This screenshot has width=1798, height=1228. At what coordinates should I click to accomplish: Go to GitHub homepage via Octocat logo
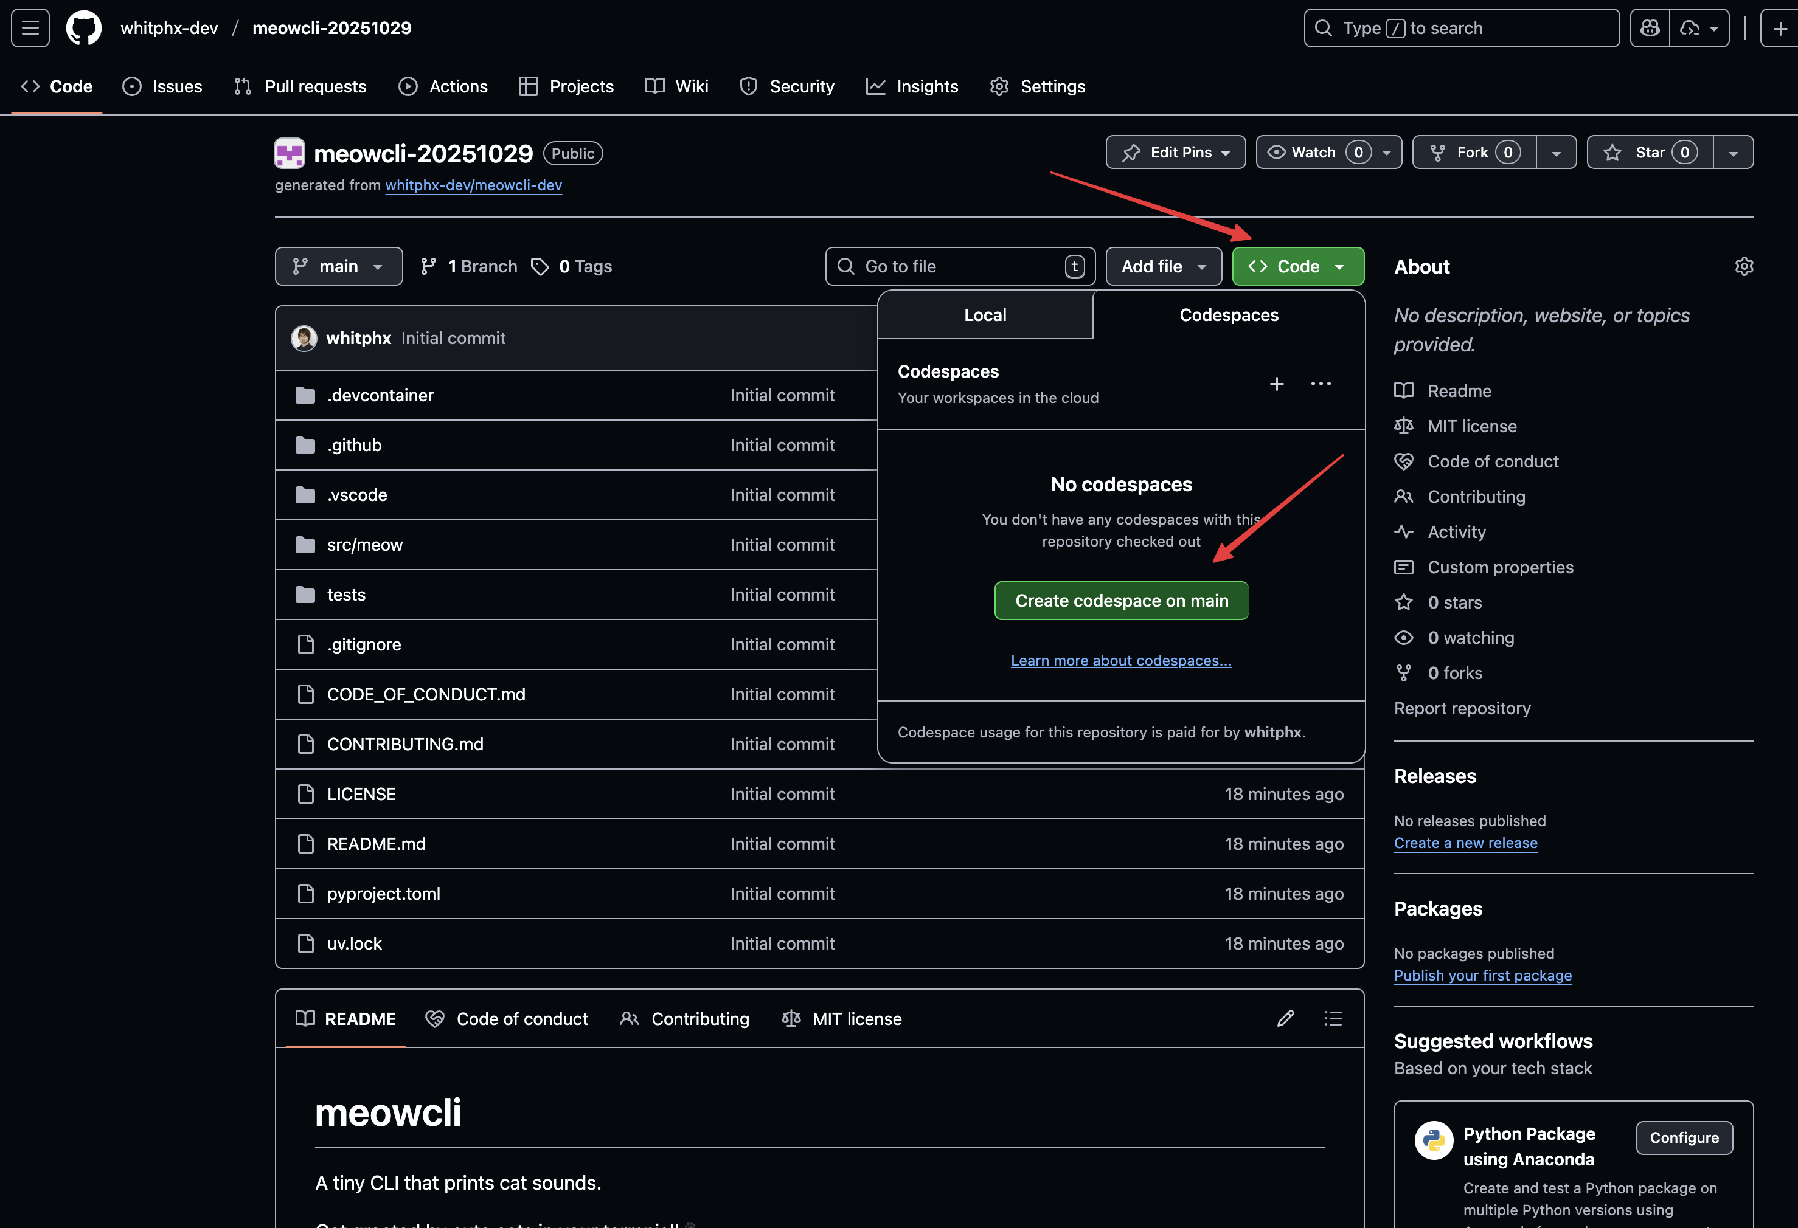point(83,28)
